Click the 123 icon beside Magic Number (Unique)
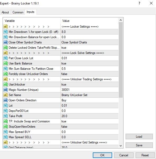This screenshot has width=156, height=159. (x=5, y=90)
